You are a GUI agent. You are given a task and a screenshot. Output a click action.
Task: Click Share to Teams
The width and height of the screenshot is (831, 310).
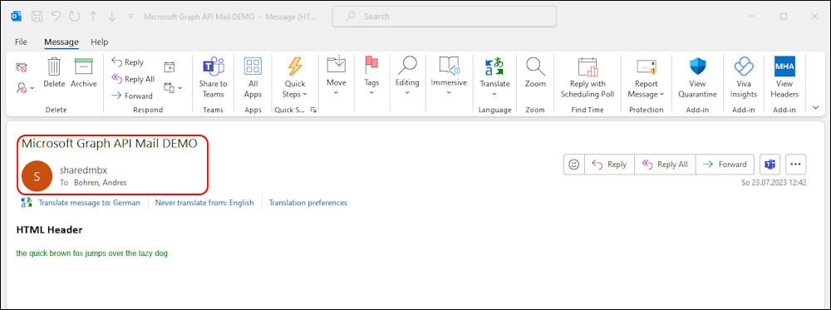[213, 78]
